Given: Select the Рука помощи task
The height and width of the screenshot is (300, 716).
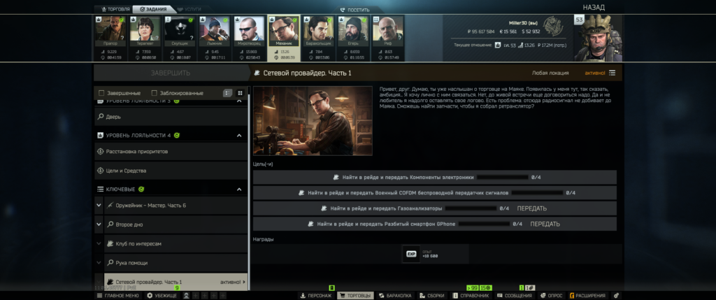Looking at the screenshot, I should (x=176, y=263).
